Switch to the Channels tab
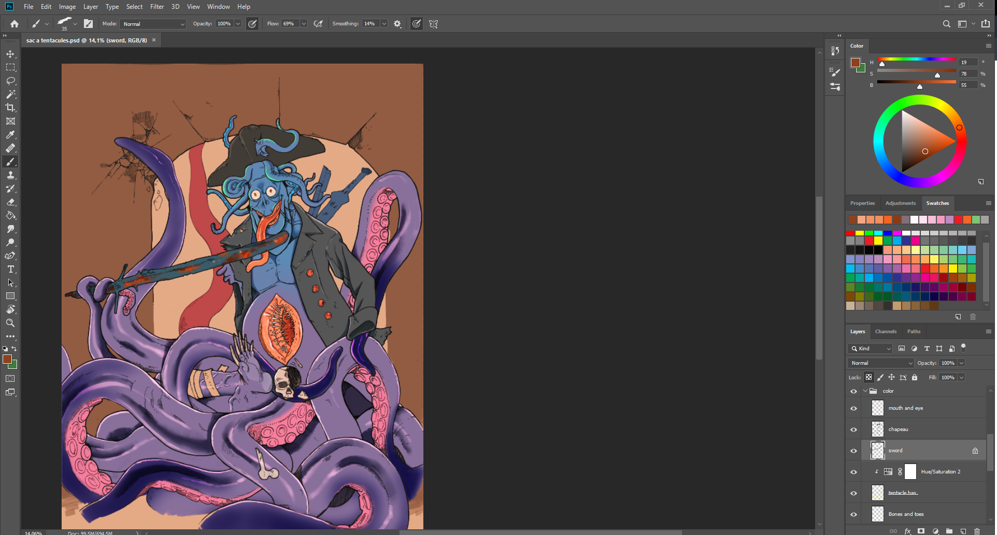This screenshot has height=535, width=997. [x=886, y=332]
